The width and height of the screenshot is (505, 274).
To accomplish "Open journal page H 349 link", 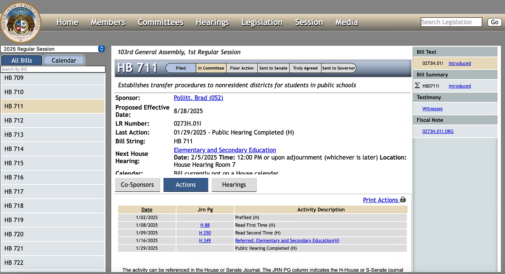I will pos(205,240).
